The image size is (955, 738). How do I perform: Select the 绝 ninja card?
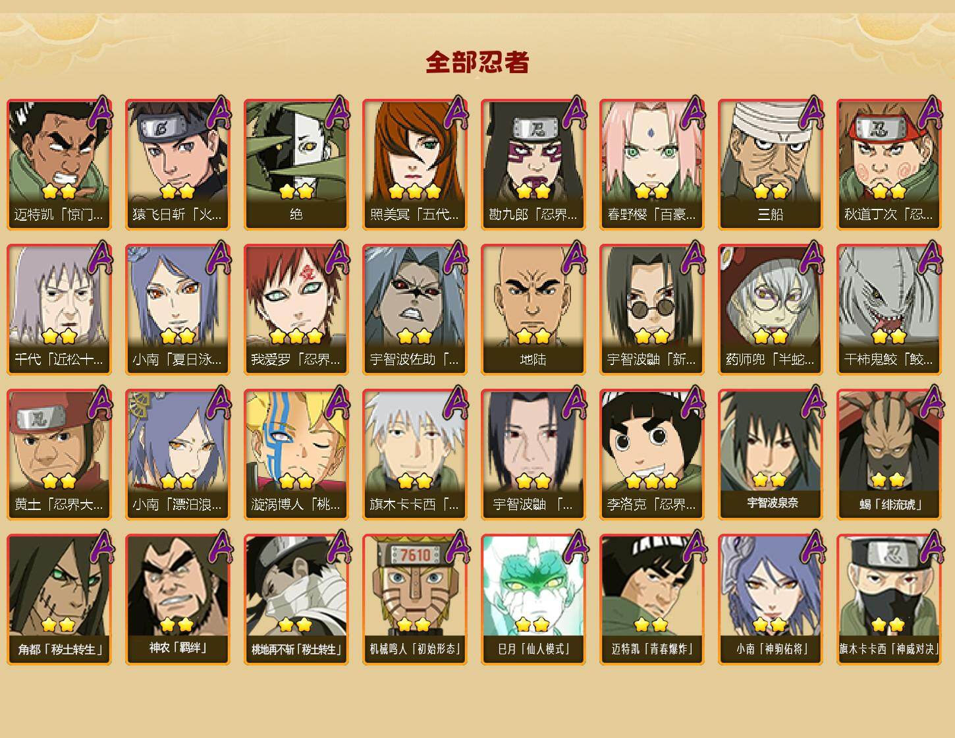pyautogui.click(x=296, y=165)
